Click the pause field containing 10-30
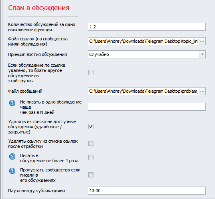Screen dimensions: 215x199 click(x=147, y=191)
